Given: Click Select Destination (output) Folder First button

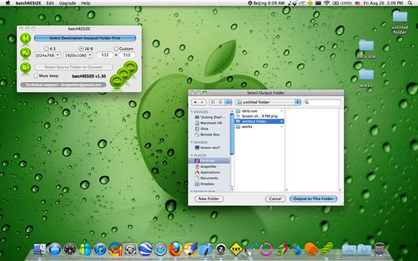Looking at the screenshot, I should (x=85, y=38).
